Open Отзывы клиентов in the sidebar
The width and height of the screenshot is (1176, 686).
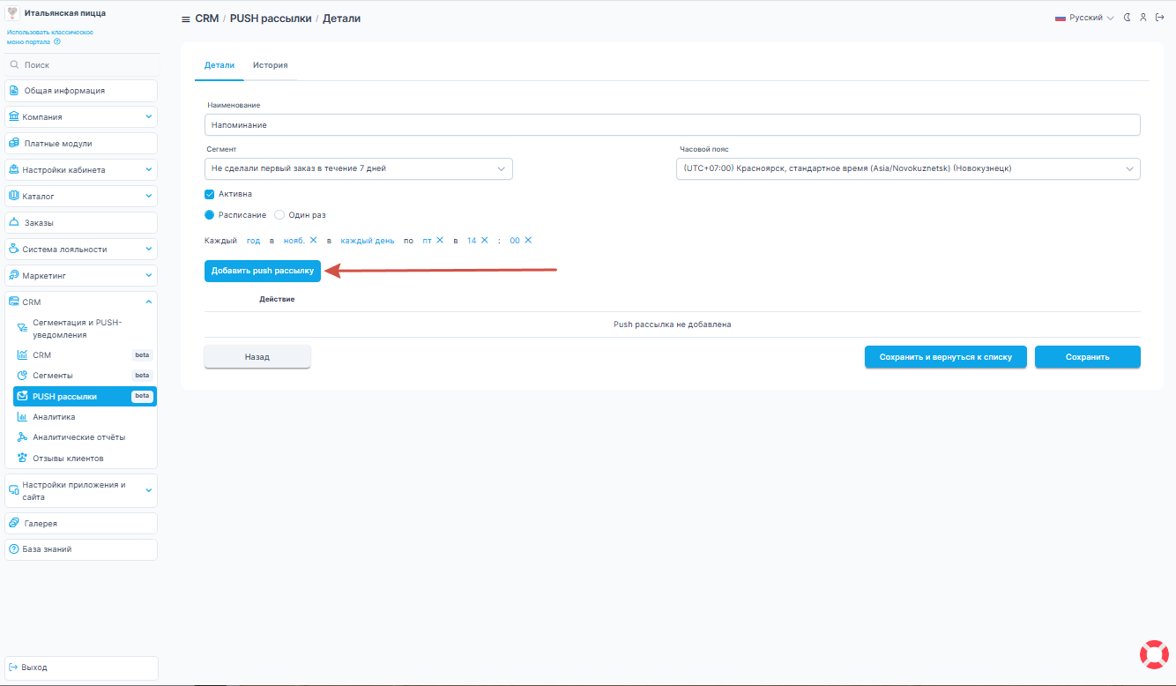click(85, 459)
